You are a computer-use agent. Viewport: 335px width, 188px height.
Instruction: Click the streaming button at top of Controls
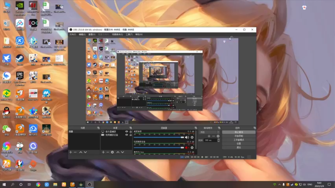point(239,132)
